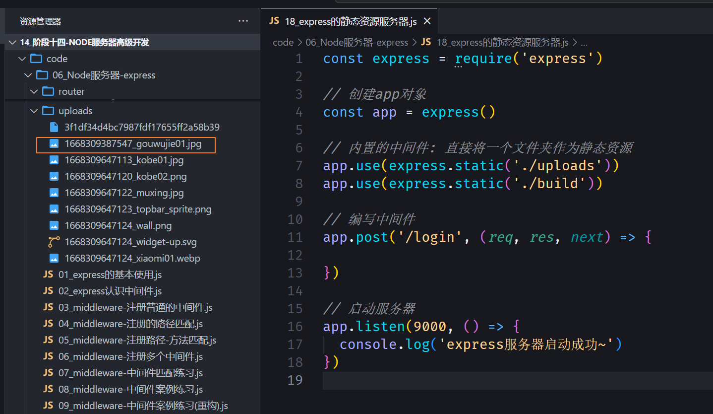This screenshot has height=414, width=713.
Task: Open the explorer more actions ellipsis menu
Action: tap(243, 21)
